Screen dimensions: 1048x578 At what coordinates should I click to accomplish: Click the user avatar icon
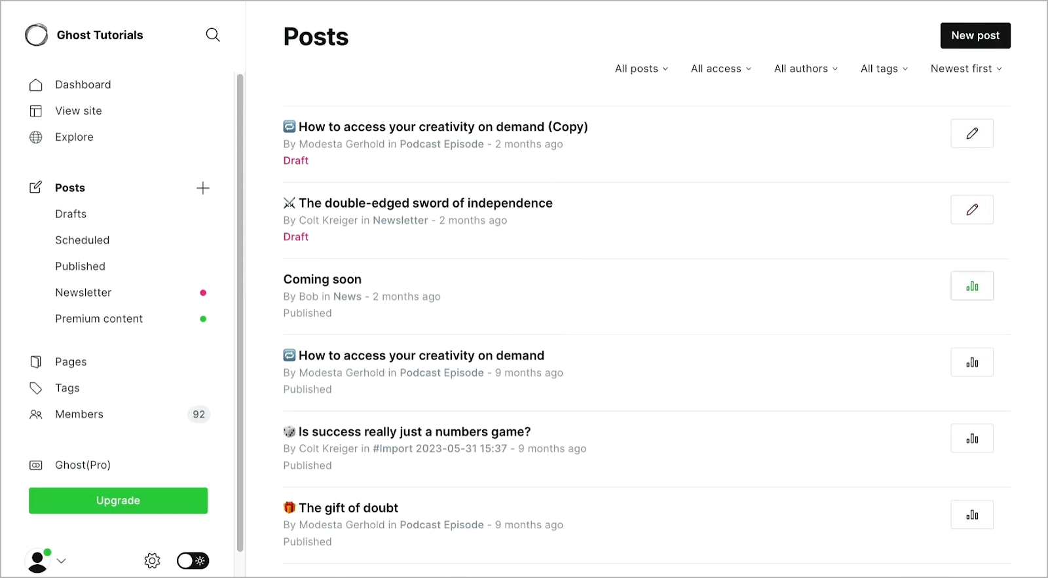coord(38,561)
